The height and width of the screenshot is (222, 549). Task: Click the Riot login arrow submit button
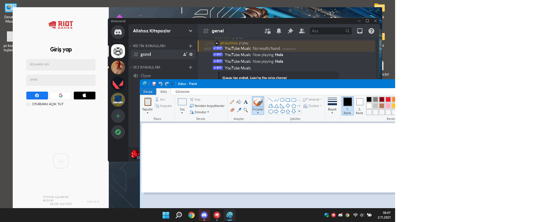click(61, 161)
